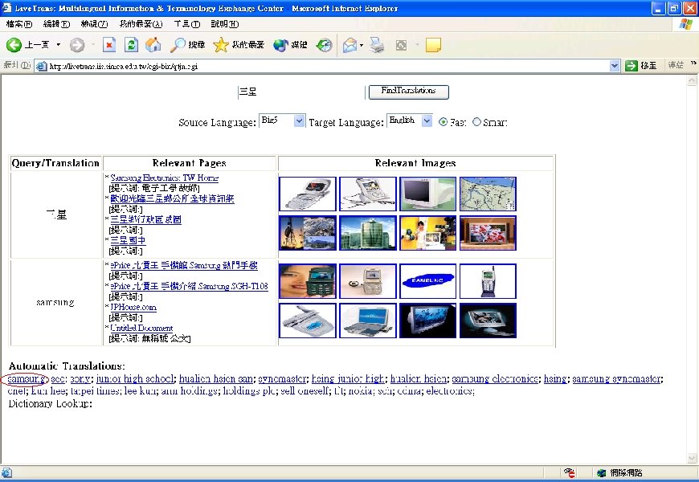699x482 pixels.
Task: Select the Fast radio option
Action: point(443,122)
